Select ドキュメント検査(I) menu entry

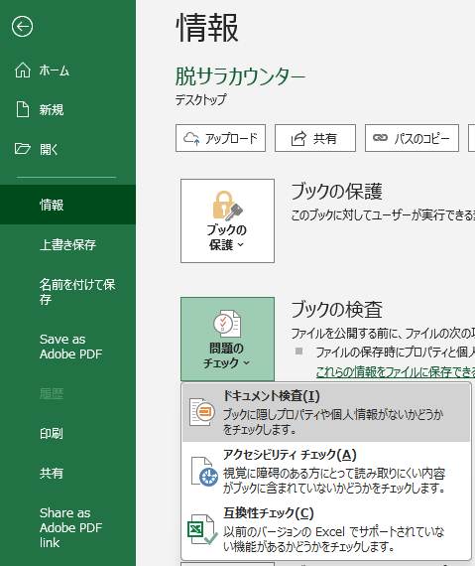(326, 412)
